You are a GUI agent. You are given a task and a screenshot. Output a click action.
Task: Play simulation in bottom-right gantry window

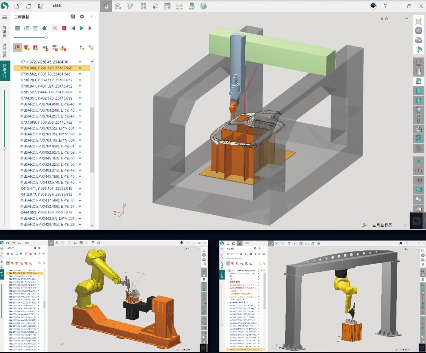click(259, 254)
